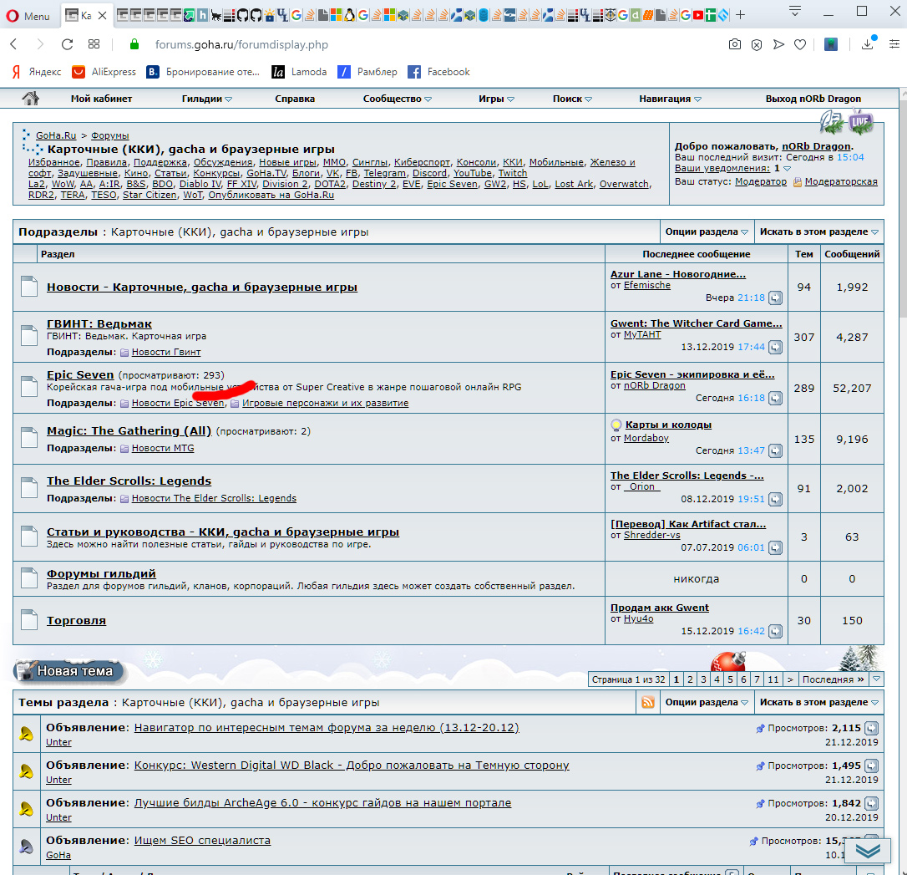This screenshot has height=875, width=907.
Task: Click the purple LIVE icon
Action: click(860, 121)
